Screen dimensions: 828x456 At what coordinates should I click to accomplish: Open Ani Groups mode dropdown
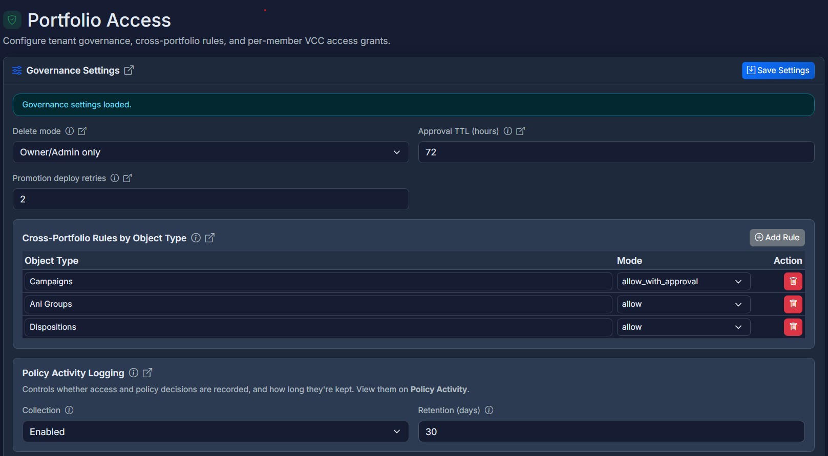(684, 304)
